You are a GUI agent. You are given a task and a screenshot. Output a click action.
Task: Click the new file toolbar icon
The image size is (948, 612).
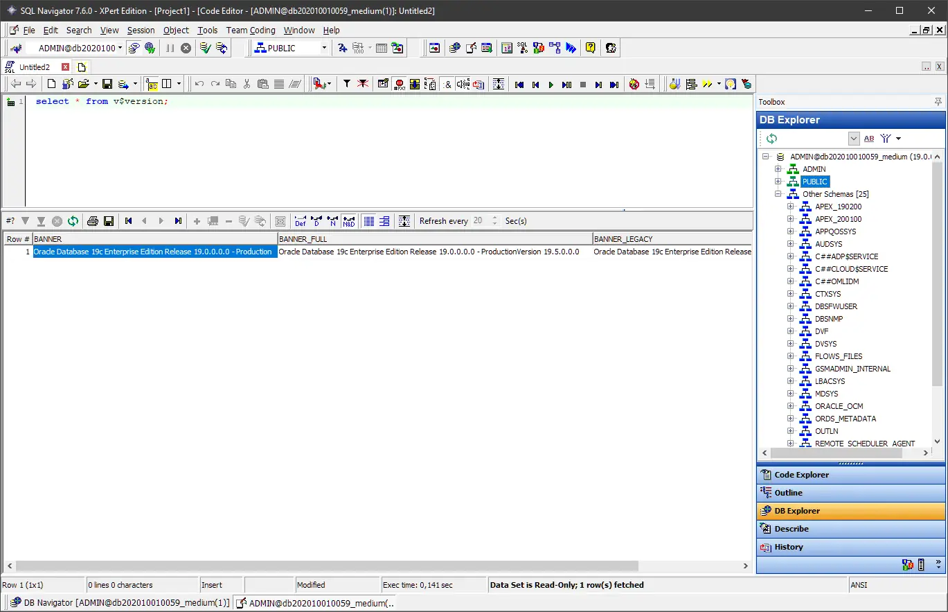pos(51,84)
